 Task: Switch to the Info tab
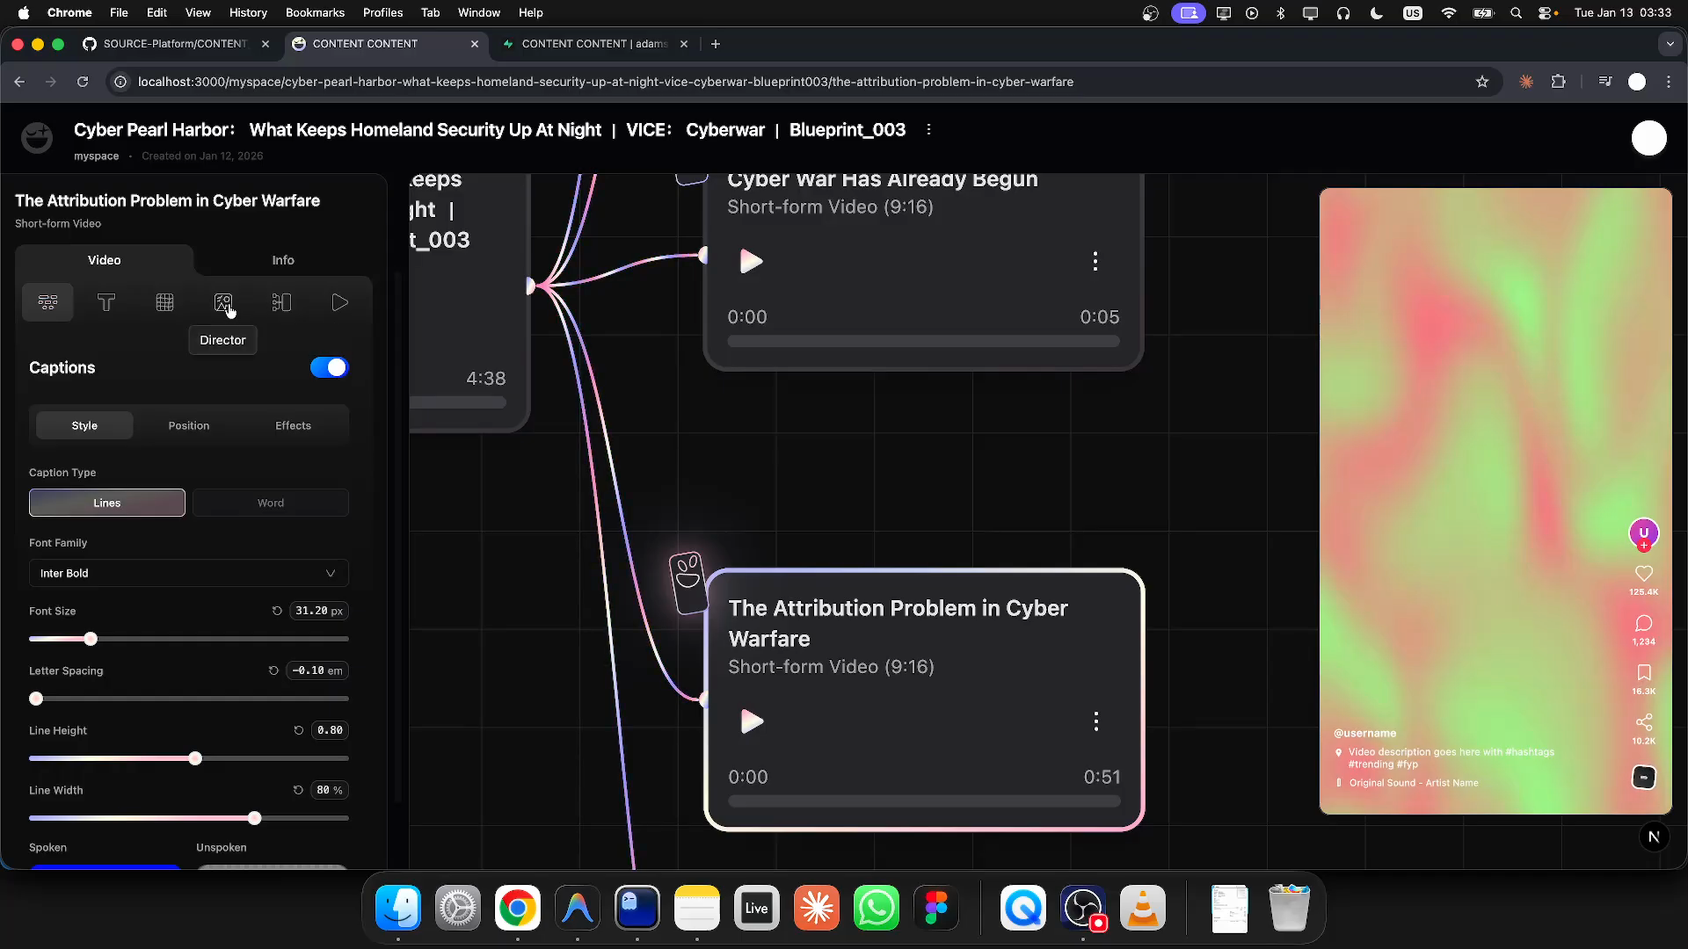click(x=283, y=260)
